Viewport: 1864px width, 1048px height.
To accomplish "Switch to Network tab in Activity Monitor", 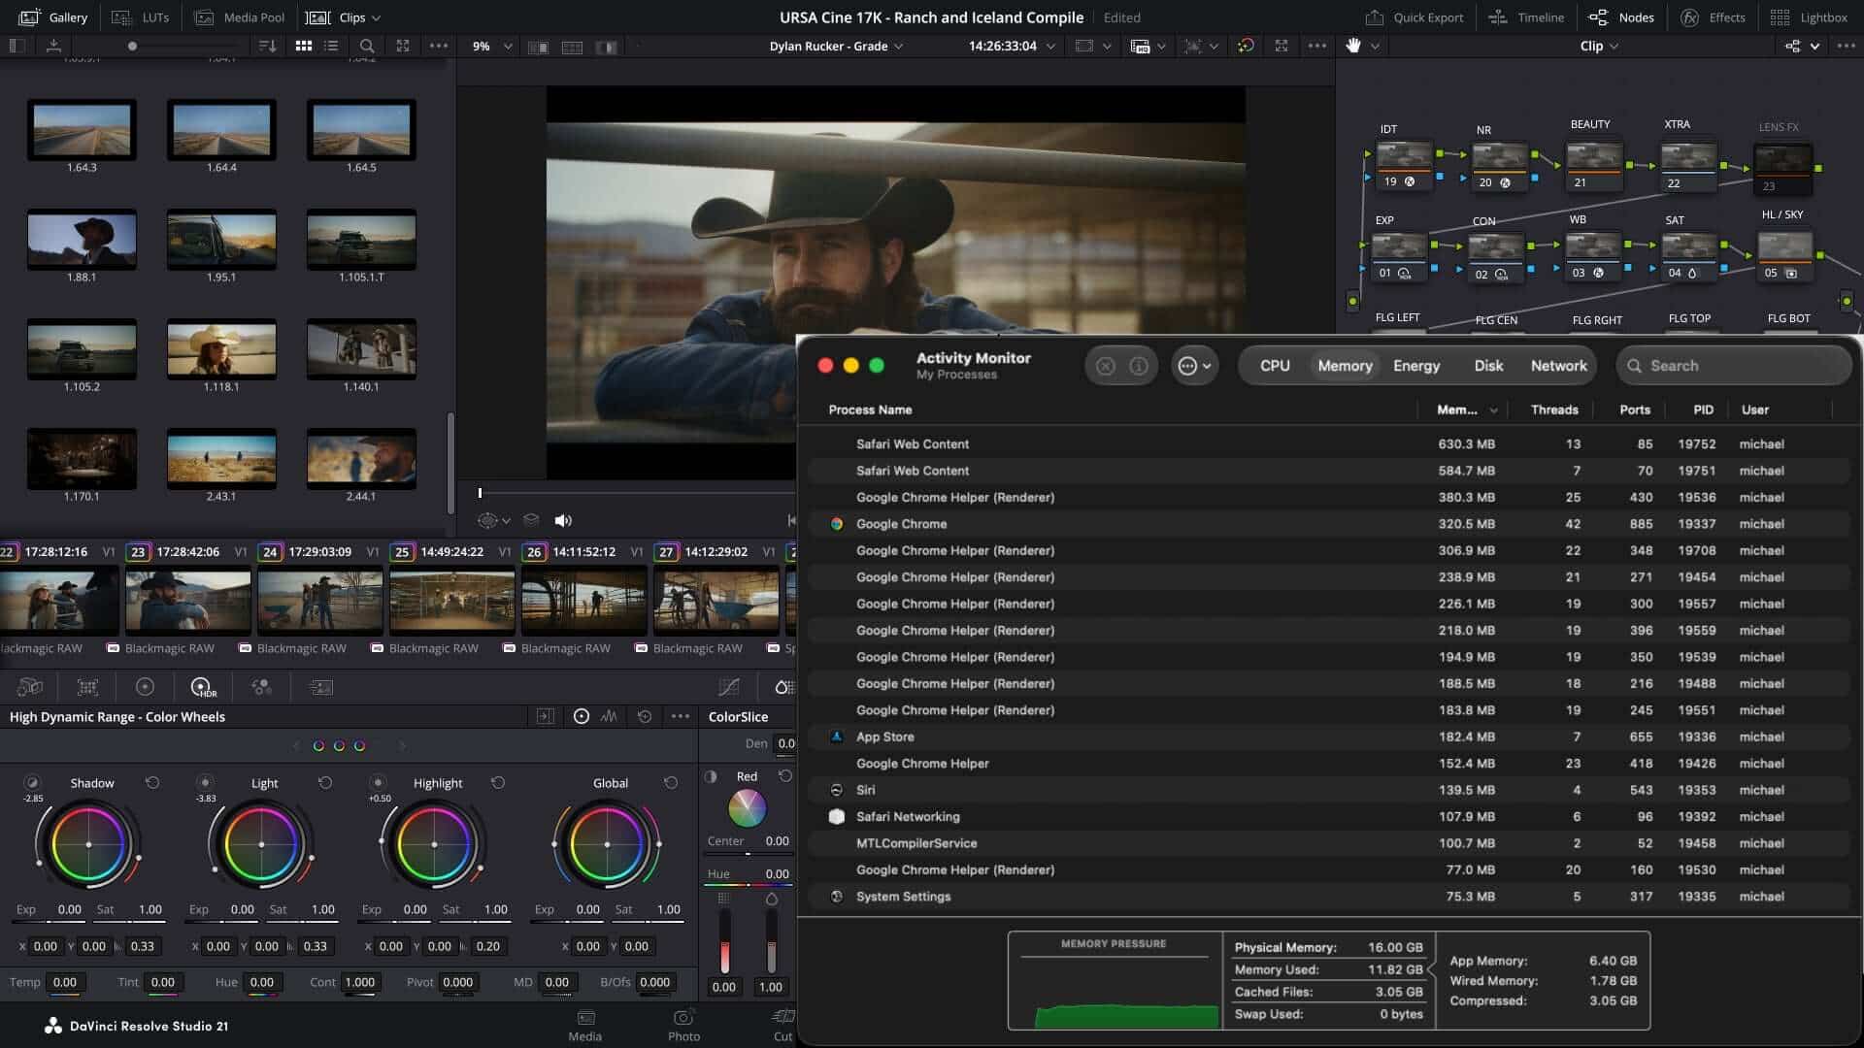I will click(1558, 366).
